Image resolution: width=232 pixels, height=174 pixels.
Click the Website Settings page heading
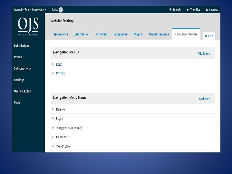[x=62, y=21]
